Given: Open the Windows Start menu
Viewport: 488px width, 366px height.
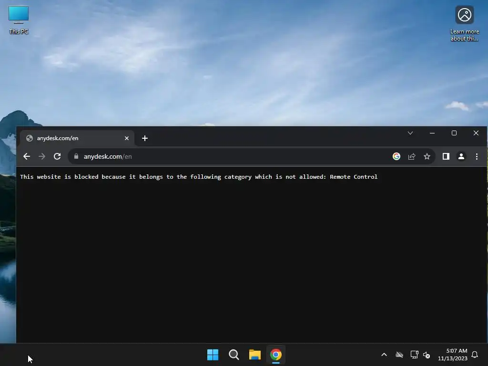Looking at the screenshot, I should [x=213, y=355].
